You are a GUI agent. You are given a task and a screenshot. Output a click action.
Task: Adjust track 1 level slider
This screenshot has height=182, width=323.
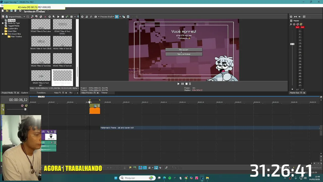[25, 109]
